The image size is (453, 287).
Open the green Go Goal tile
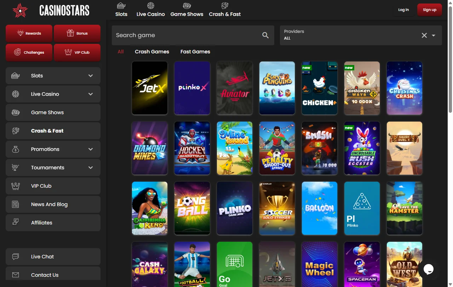(235, 264)
